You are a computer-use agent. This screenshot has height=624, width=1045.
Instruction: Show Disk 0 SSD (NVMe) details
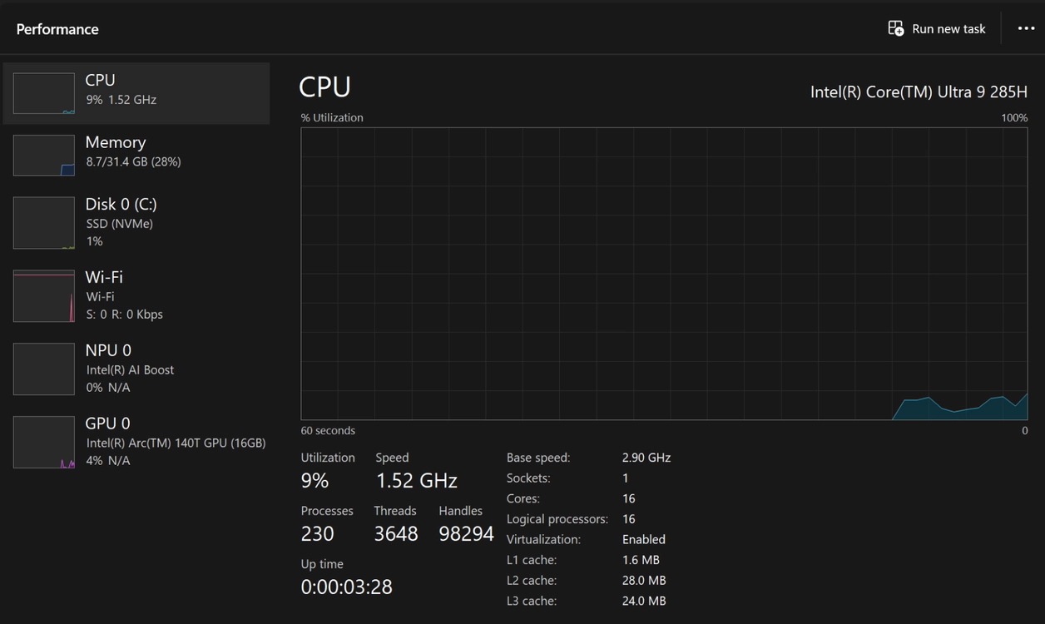click(136, 223)
